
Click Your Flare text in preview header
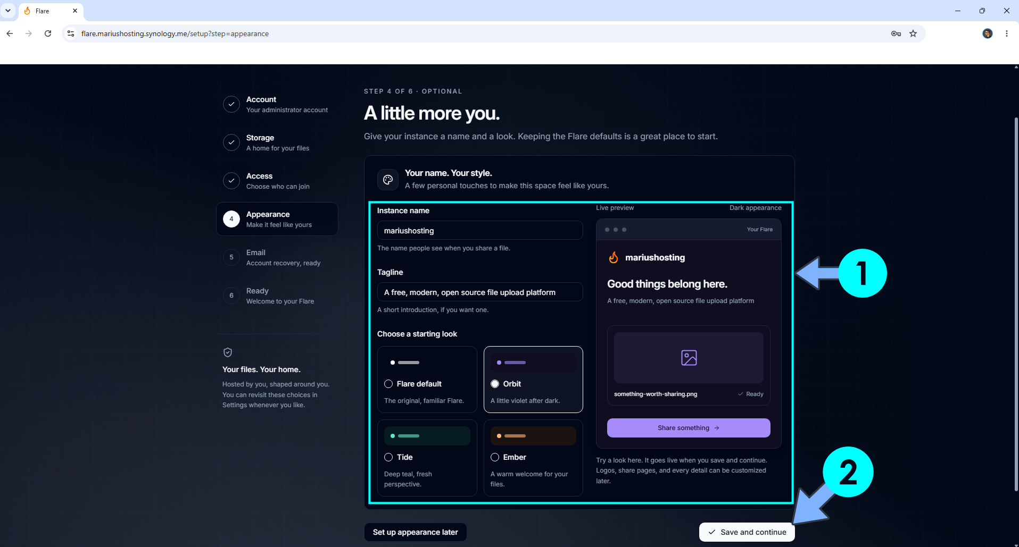click(760, 230)
